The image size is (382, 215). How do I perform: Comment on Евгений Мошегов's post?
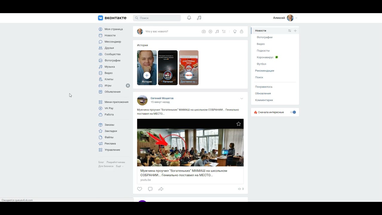click(x=150, y=189)
